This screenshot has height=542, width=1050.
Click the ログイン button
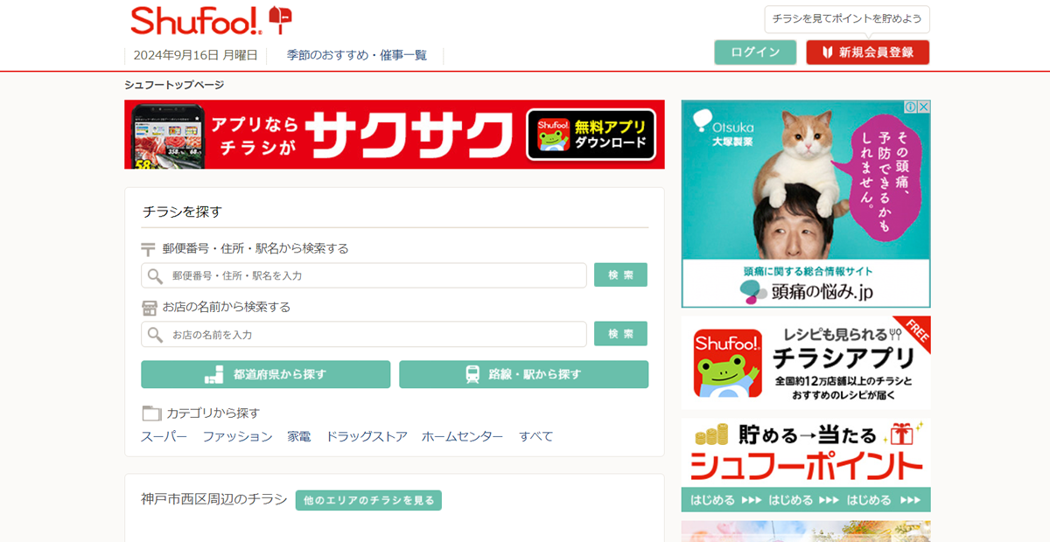pyautogui.click(x=755, y=52)
